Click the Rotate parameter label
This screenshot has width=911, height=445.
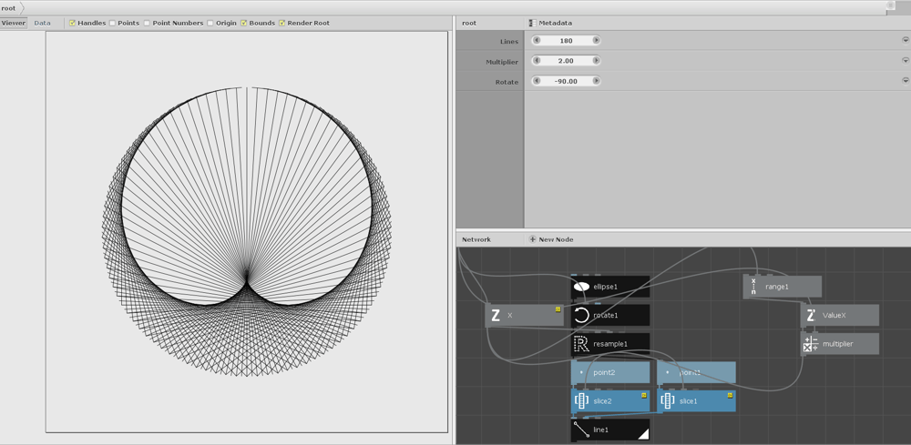click(507, 82)
